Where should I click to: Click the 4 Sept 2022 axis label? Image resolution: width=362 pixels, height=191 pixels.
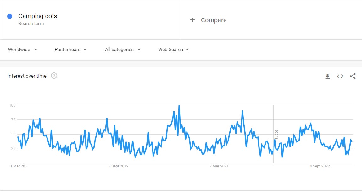320,166
